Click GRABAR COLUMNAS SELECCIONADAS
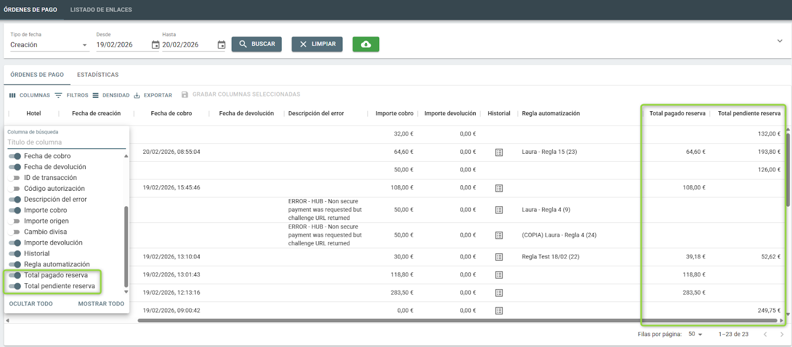Viewport: 792px width, 347px height. 241,94
